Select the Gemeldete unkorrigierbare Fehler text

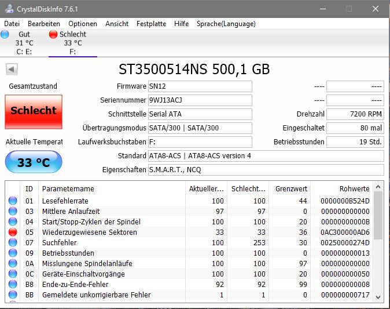[96, 295]
